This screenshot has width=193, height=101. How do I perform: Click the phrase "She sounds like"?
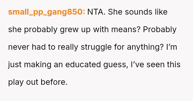coord(138,12)
